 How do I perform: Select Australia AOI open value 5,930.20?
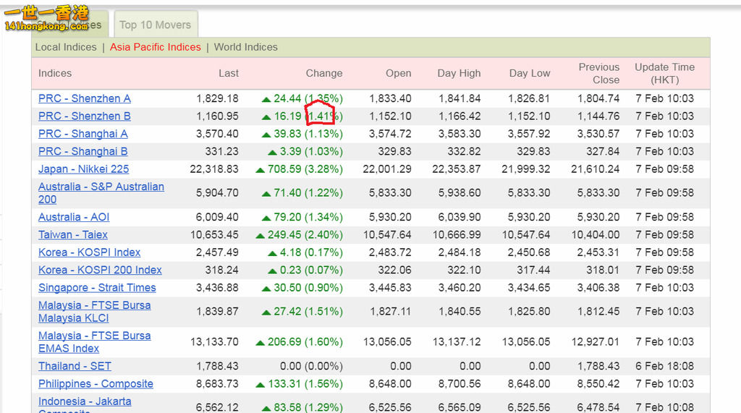(390, 217)
